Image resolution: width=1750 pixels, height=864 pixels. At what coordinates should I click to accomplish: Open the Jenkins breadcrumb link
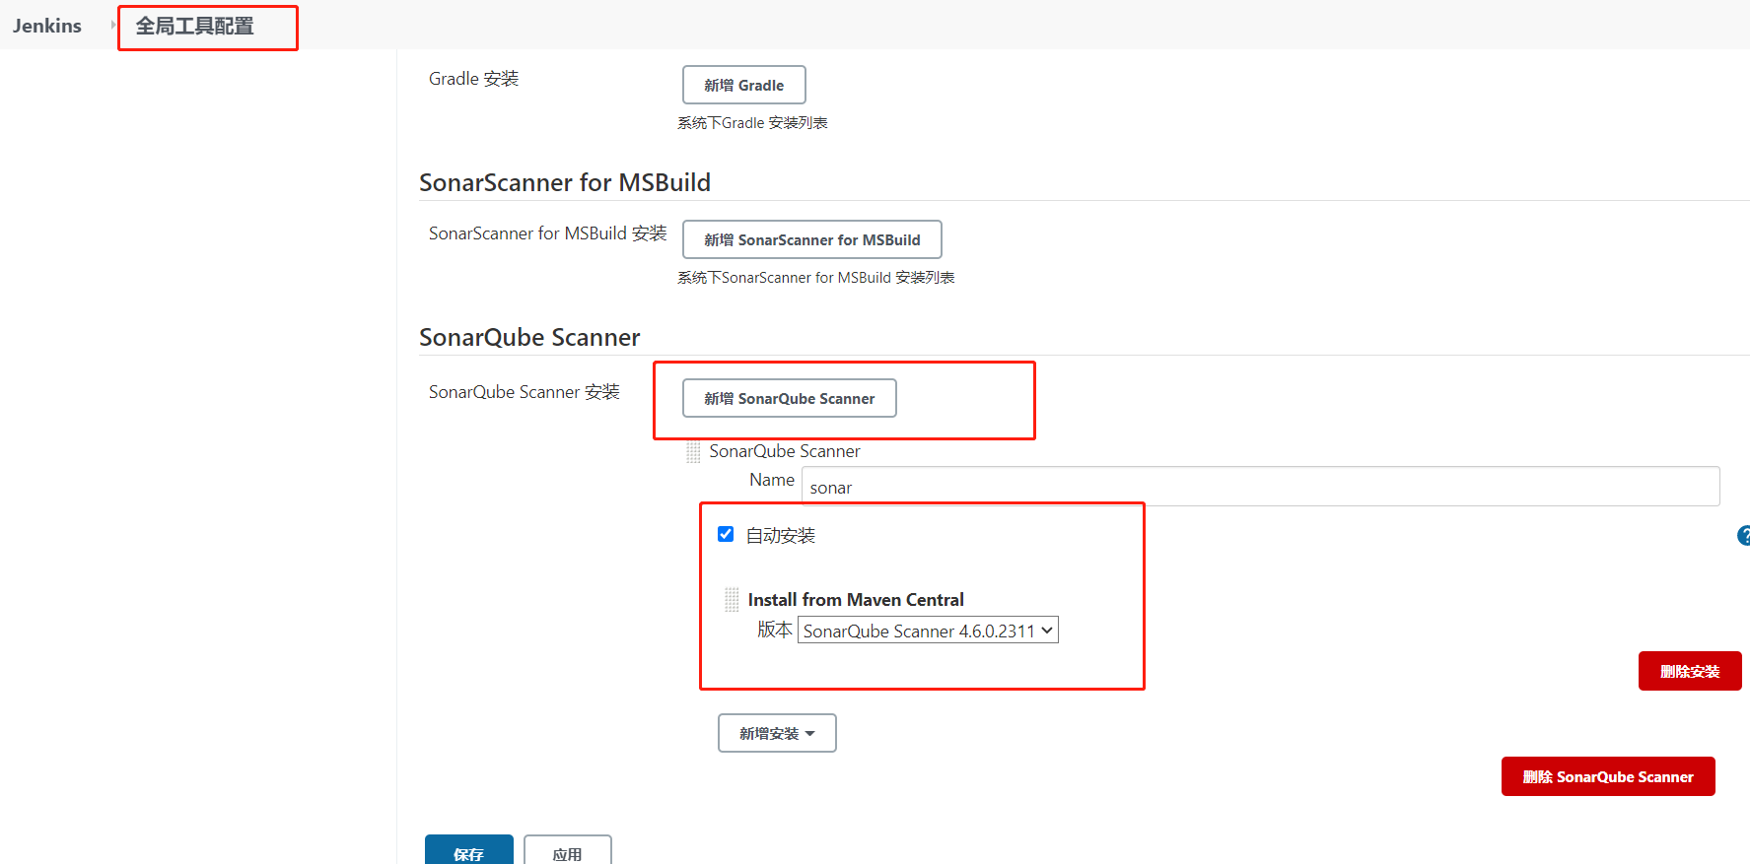click(x=47, y=26)
